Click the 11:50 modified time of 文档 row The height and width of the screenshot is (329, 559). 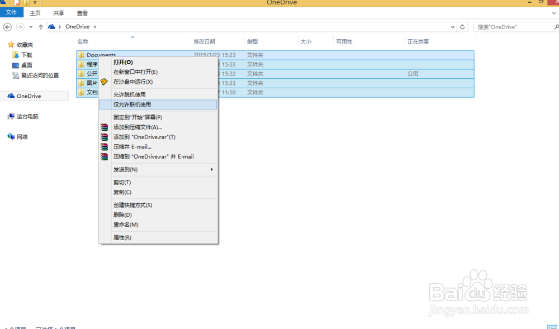coord(229,92)
